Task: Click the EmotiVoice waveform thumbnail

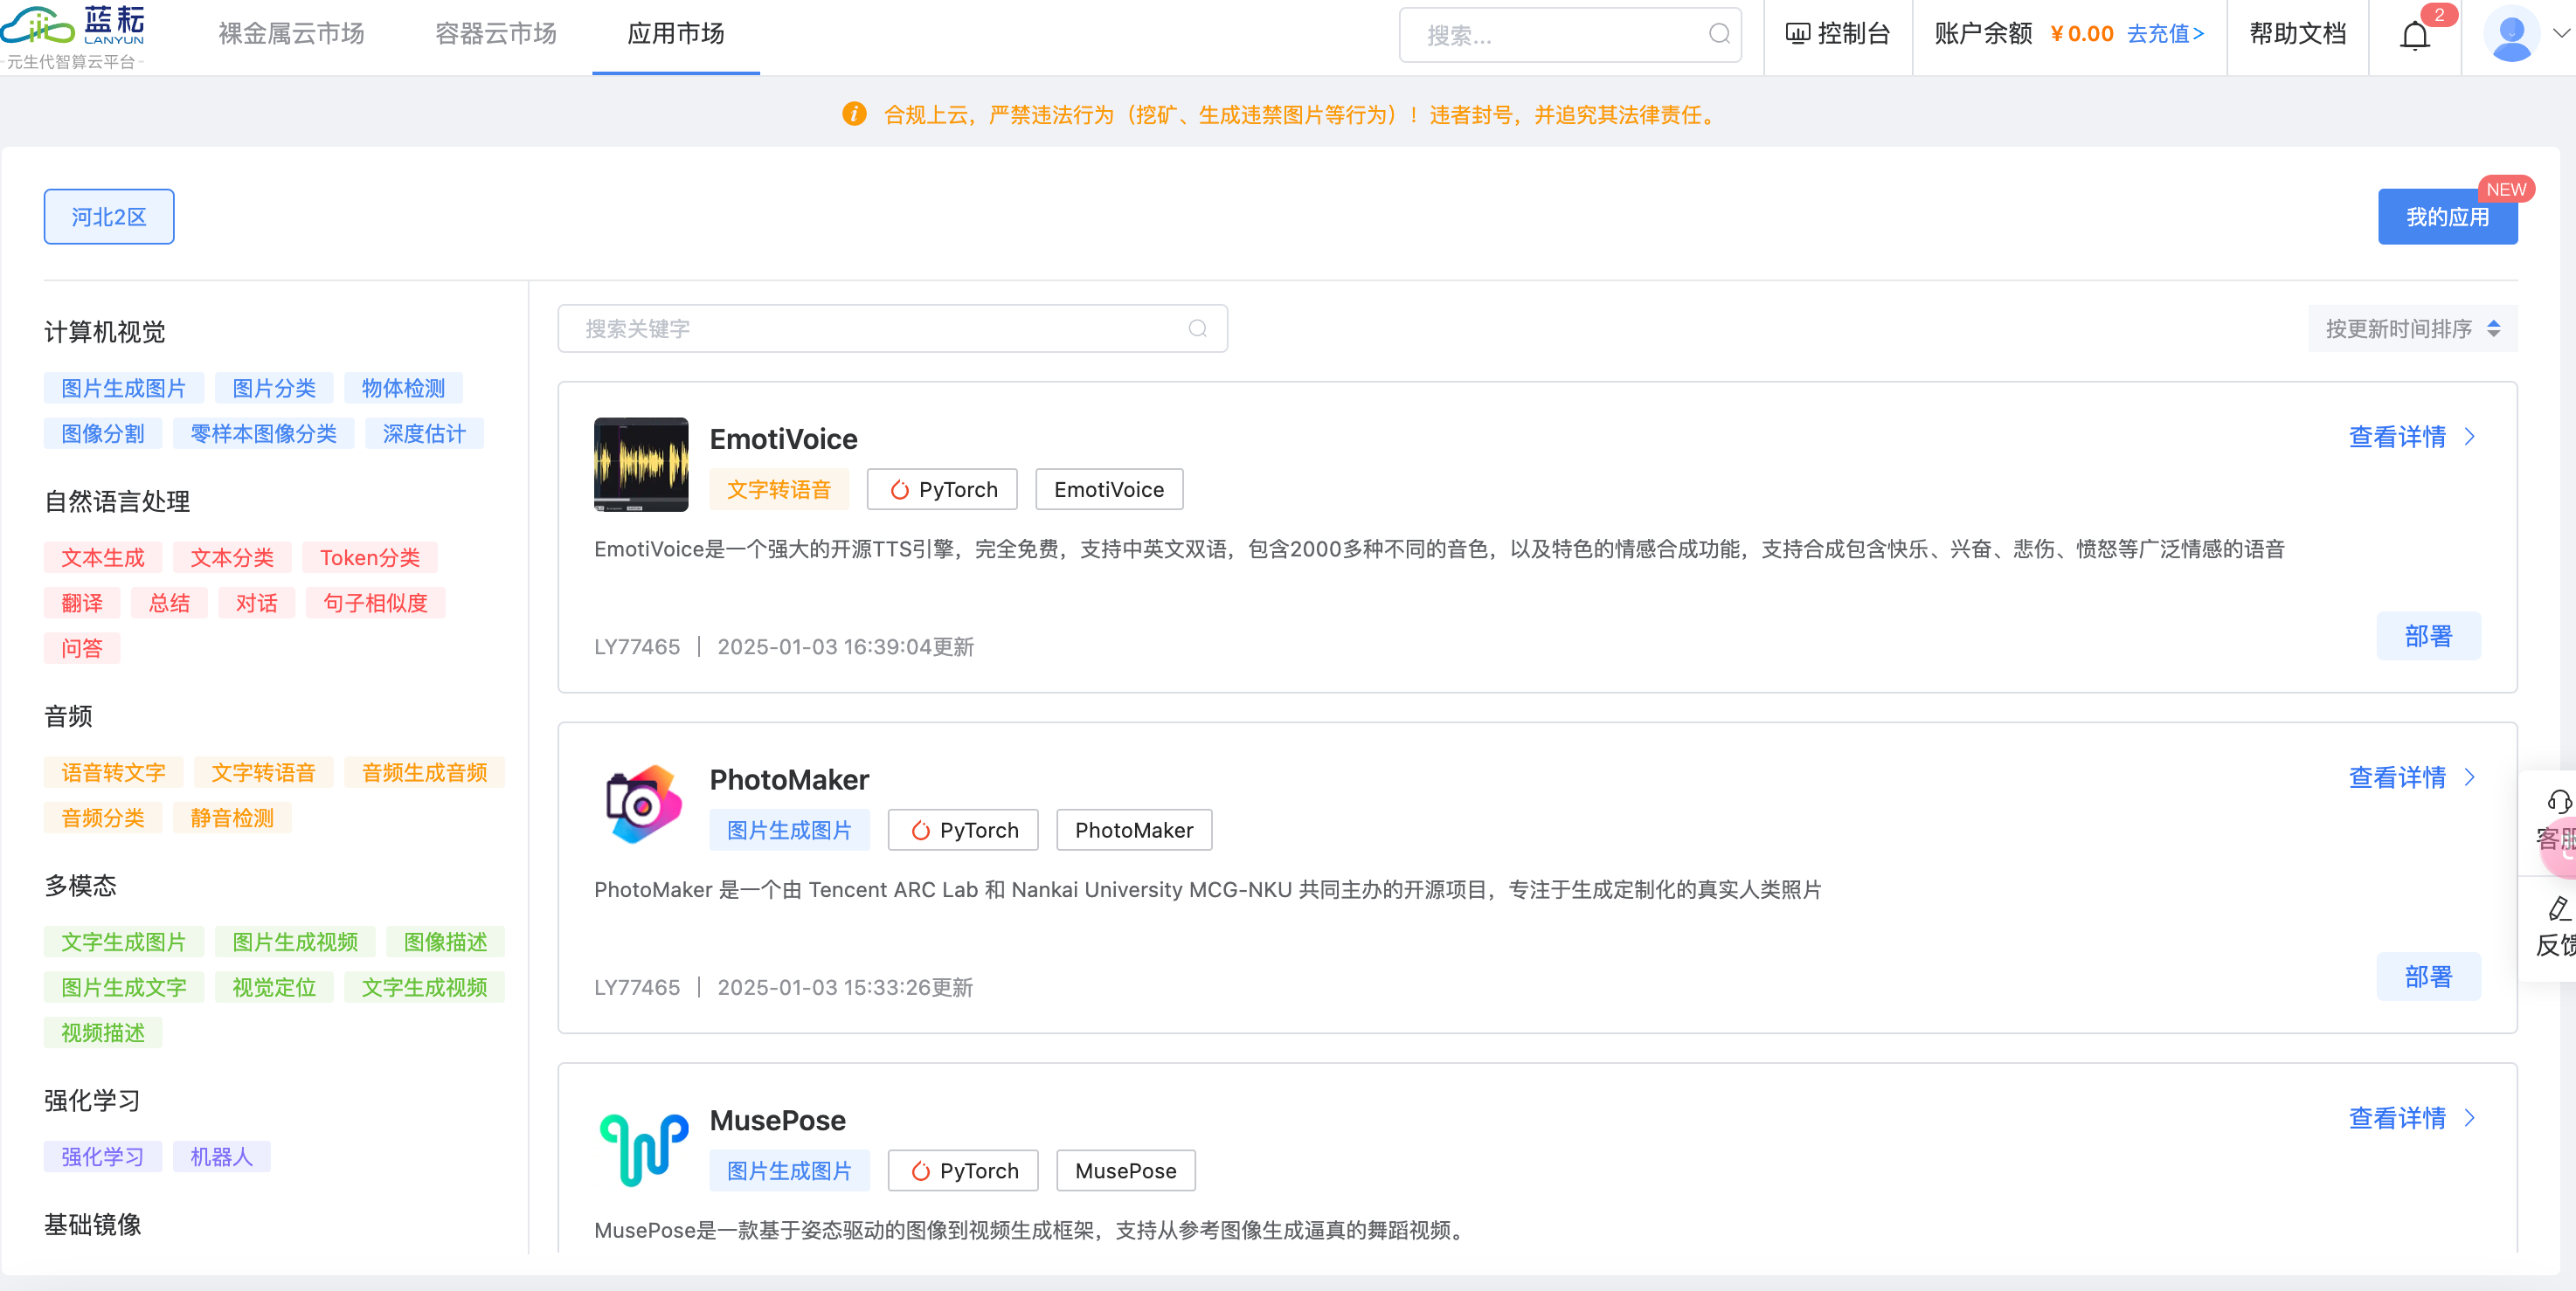Action: click(640, 465)
